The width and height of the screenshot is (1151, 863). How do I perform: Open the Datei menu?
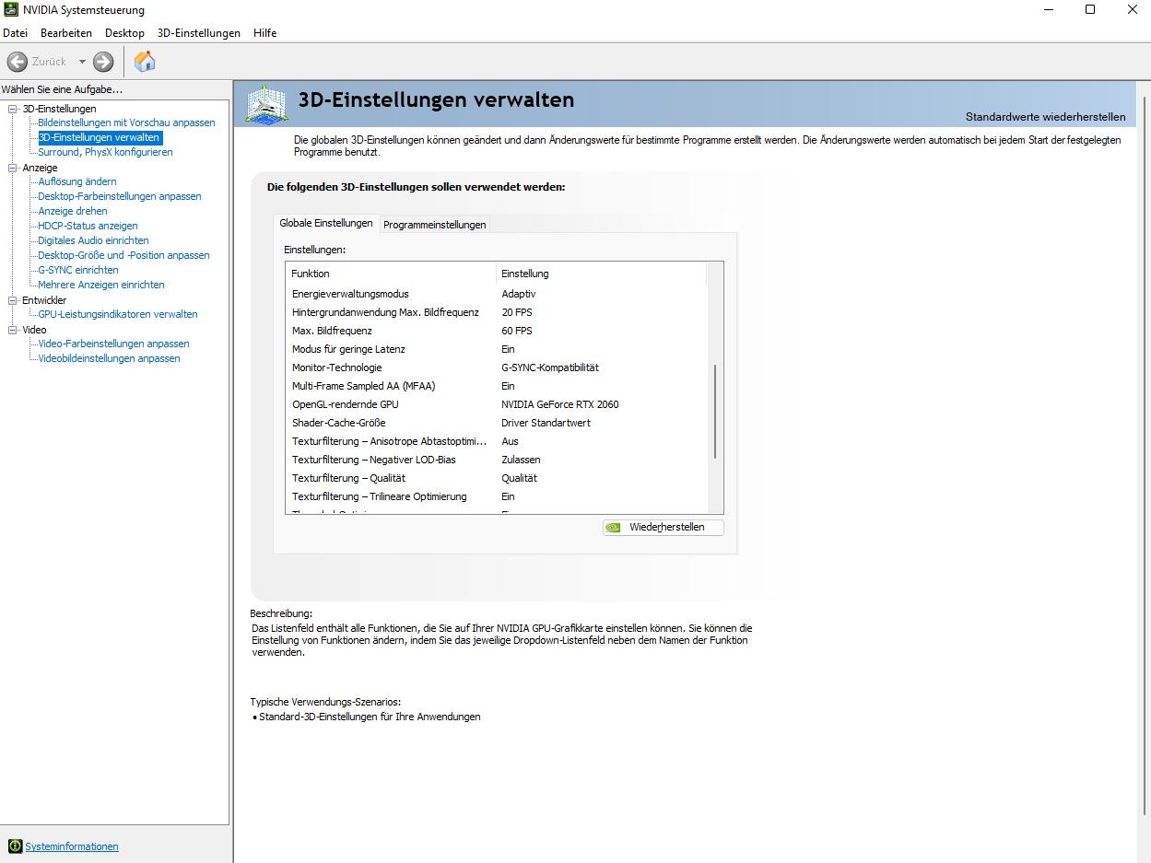click(16, 33)
